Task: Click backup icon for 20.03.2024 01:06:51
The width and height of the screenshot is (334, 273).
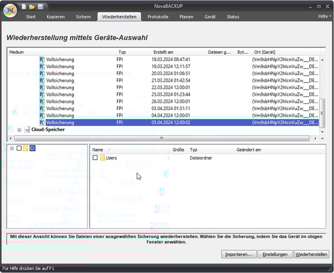Action: 42,73
